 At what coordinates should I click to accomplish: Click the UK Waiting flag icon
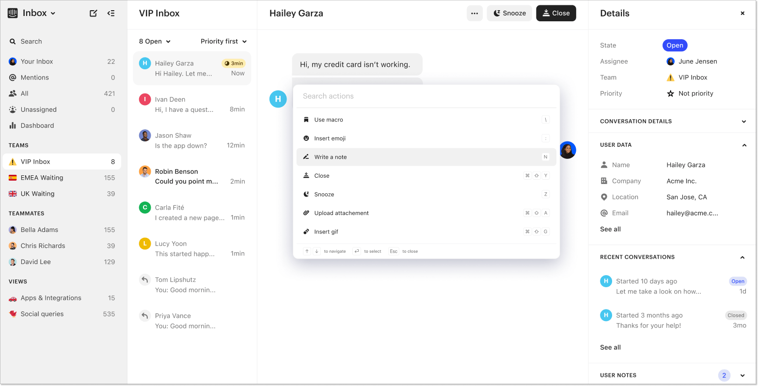[x=13, y=194]
